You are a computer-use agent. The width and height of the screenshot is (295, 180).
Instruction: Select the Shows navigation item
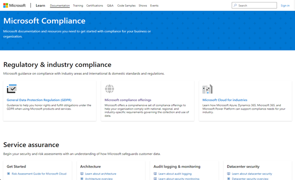143,5
